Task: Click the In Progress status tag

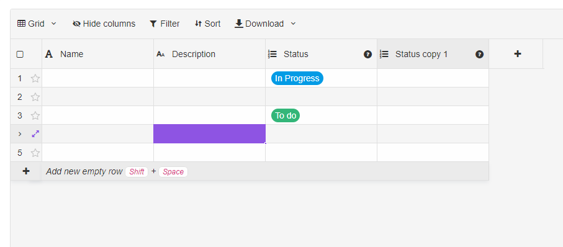Action: [x=297, y=78]
